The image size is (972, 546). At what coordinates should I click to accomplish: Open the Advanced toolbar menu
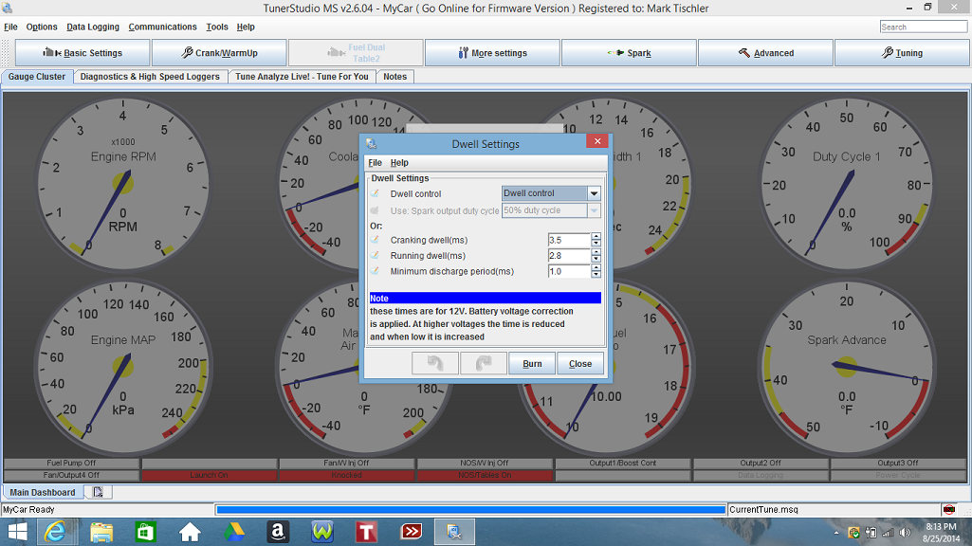765,53
